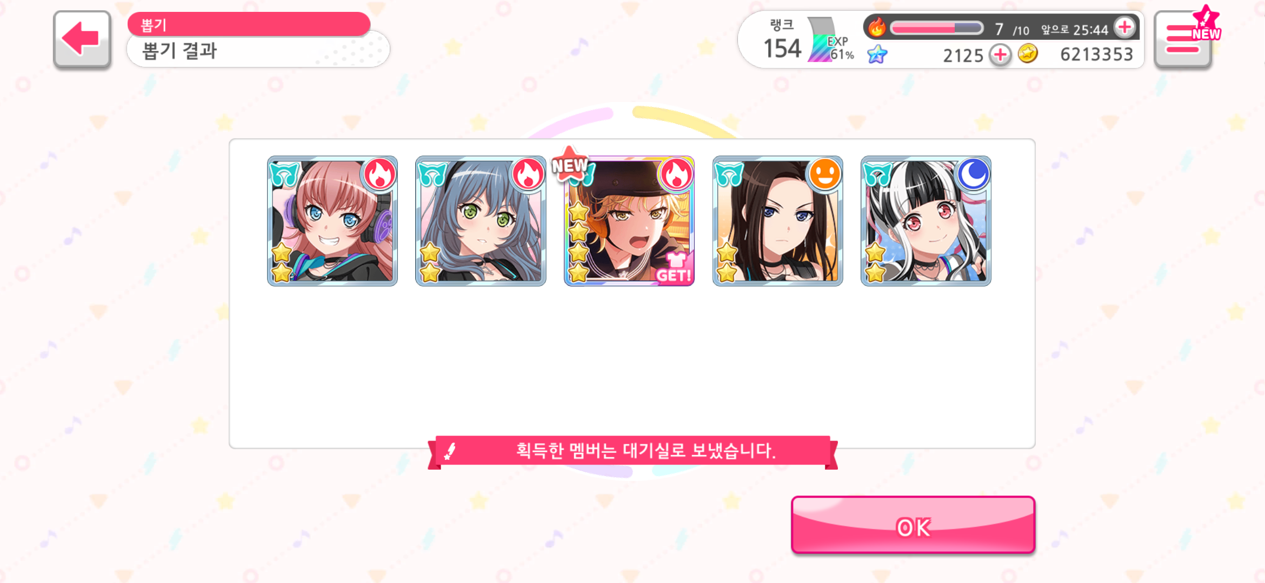
Task: Confirm results with the OK button
Action: [913, 525]
